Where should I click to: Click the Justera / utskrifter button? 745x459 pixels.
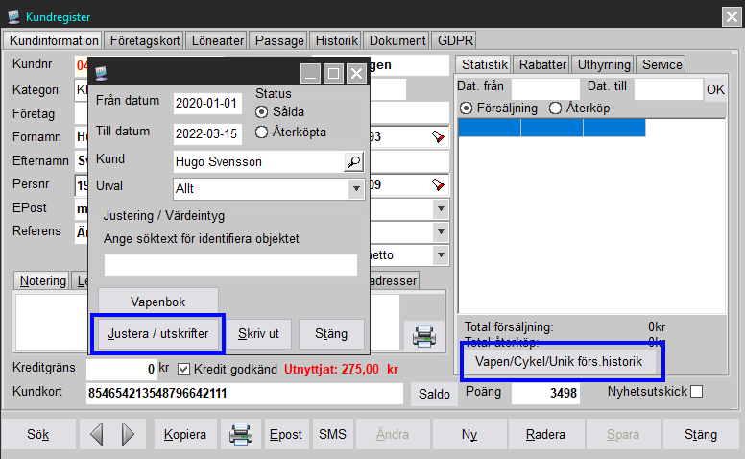(157, 334)
